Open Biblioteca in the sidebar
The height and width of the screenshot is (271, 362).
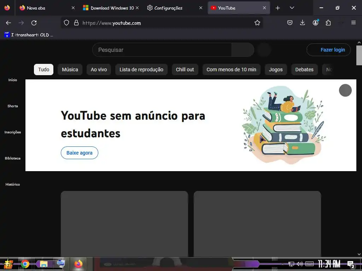(13, 158)
